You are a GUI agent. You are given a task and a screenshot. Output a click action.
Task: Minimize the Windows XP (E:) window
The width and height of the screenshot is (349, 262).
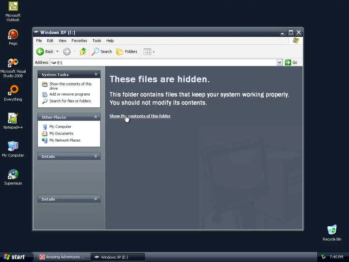click(283, 32)
